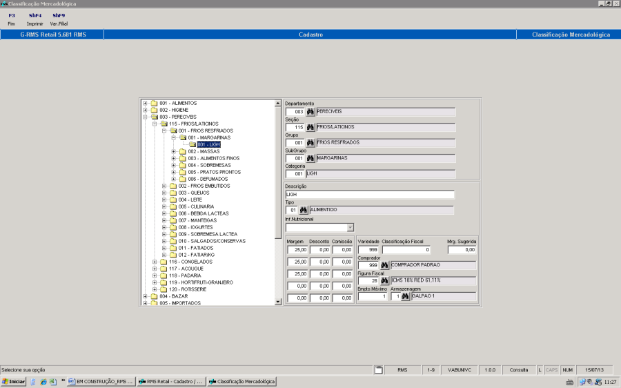The image size is (621, 388).
Task: Select 001 - LIGH category in tree
Action: (208, 145)
